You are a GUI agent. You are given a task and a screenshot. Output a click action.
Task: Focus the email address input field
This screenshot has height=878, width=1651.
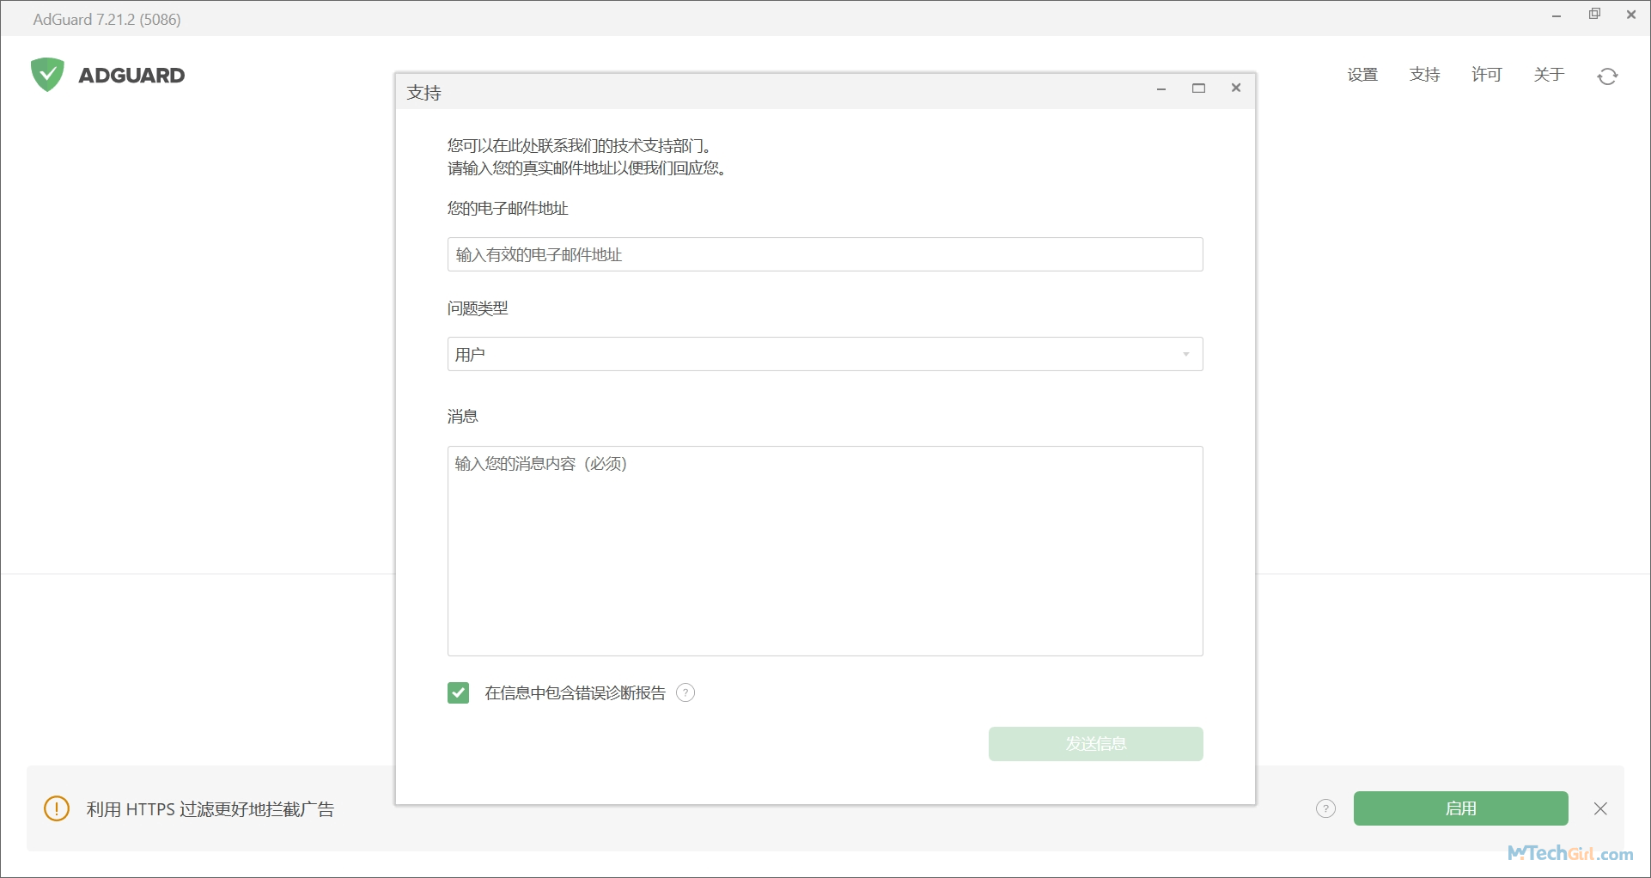pyautogui.click(x=825, y=254)
